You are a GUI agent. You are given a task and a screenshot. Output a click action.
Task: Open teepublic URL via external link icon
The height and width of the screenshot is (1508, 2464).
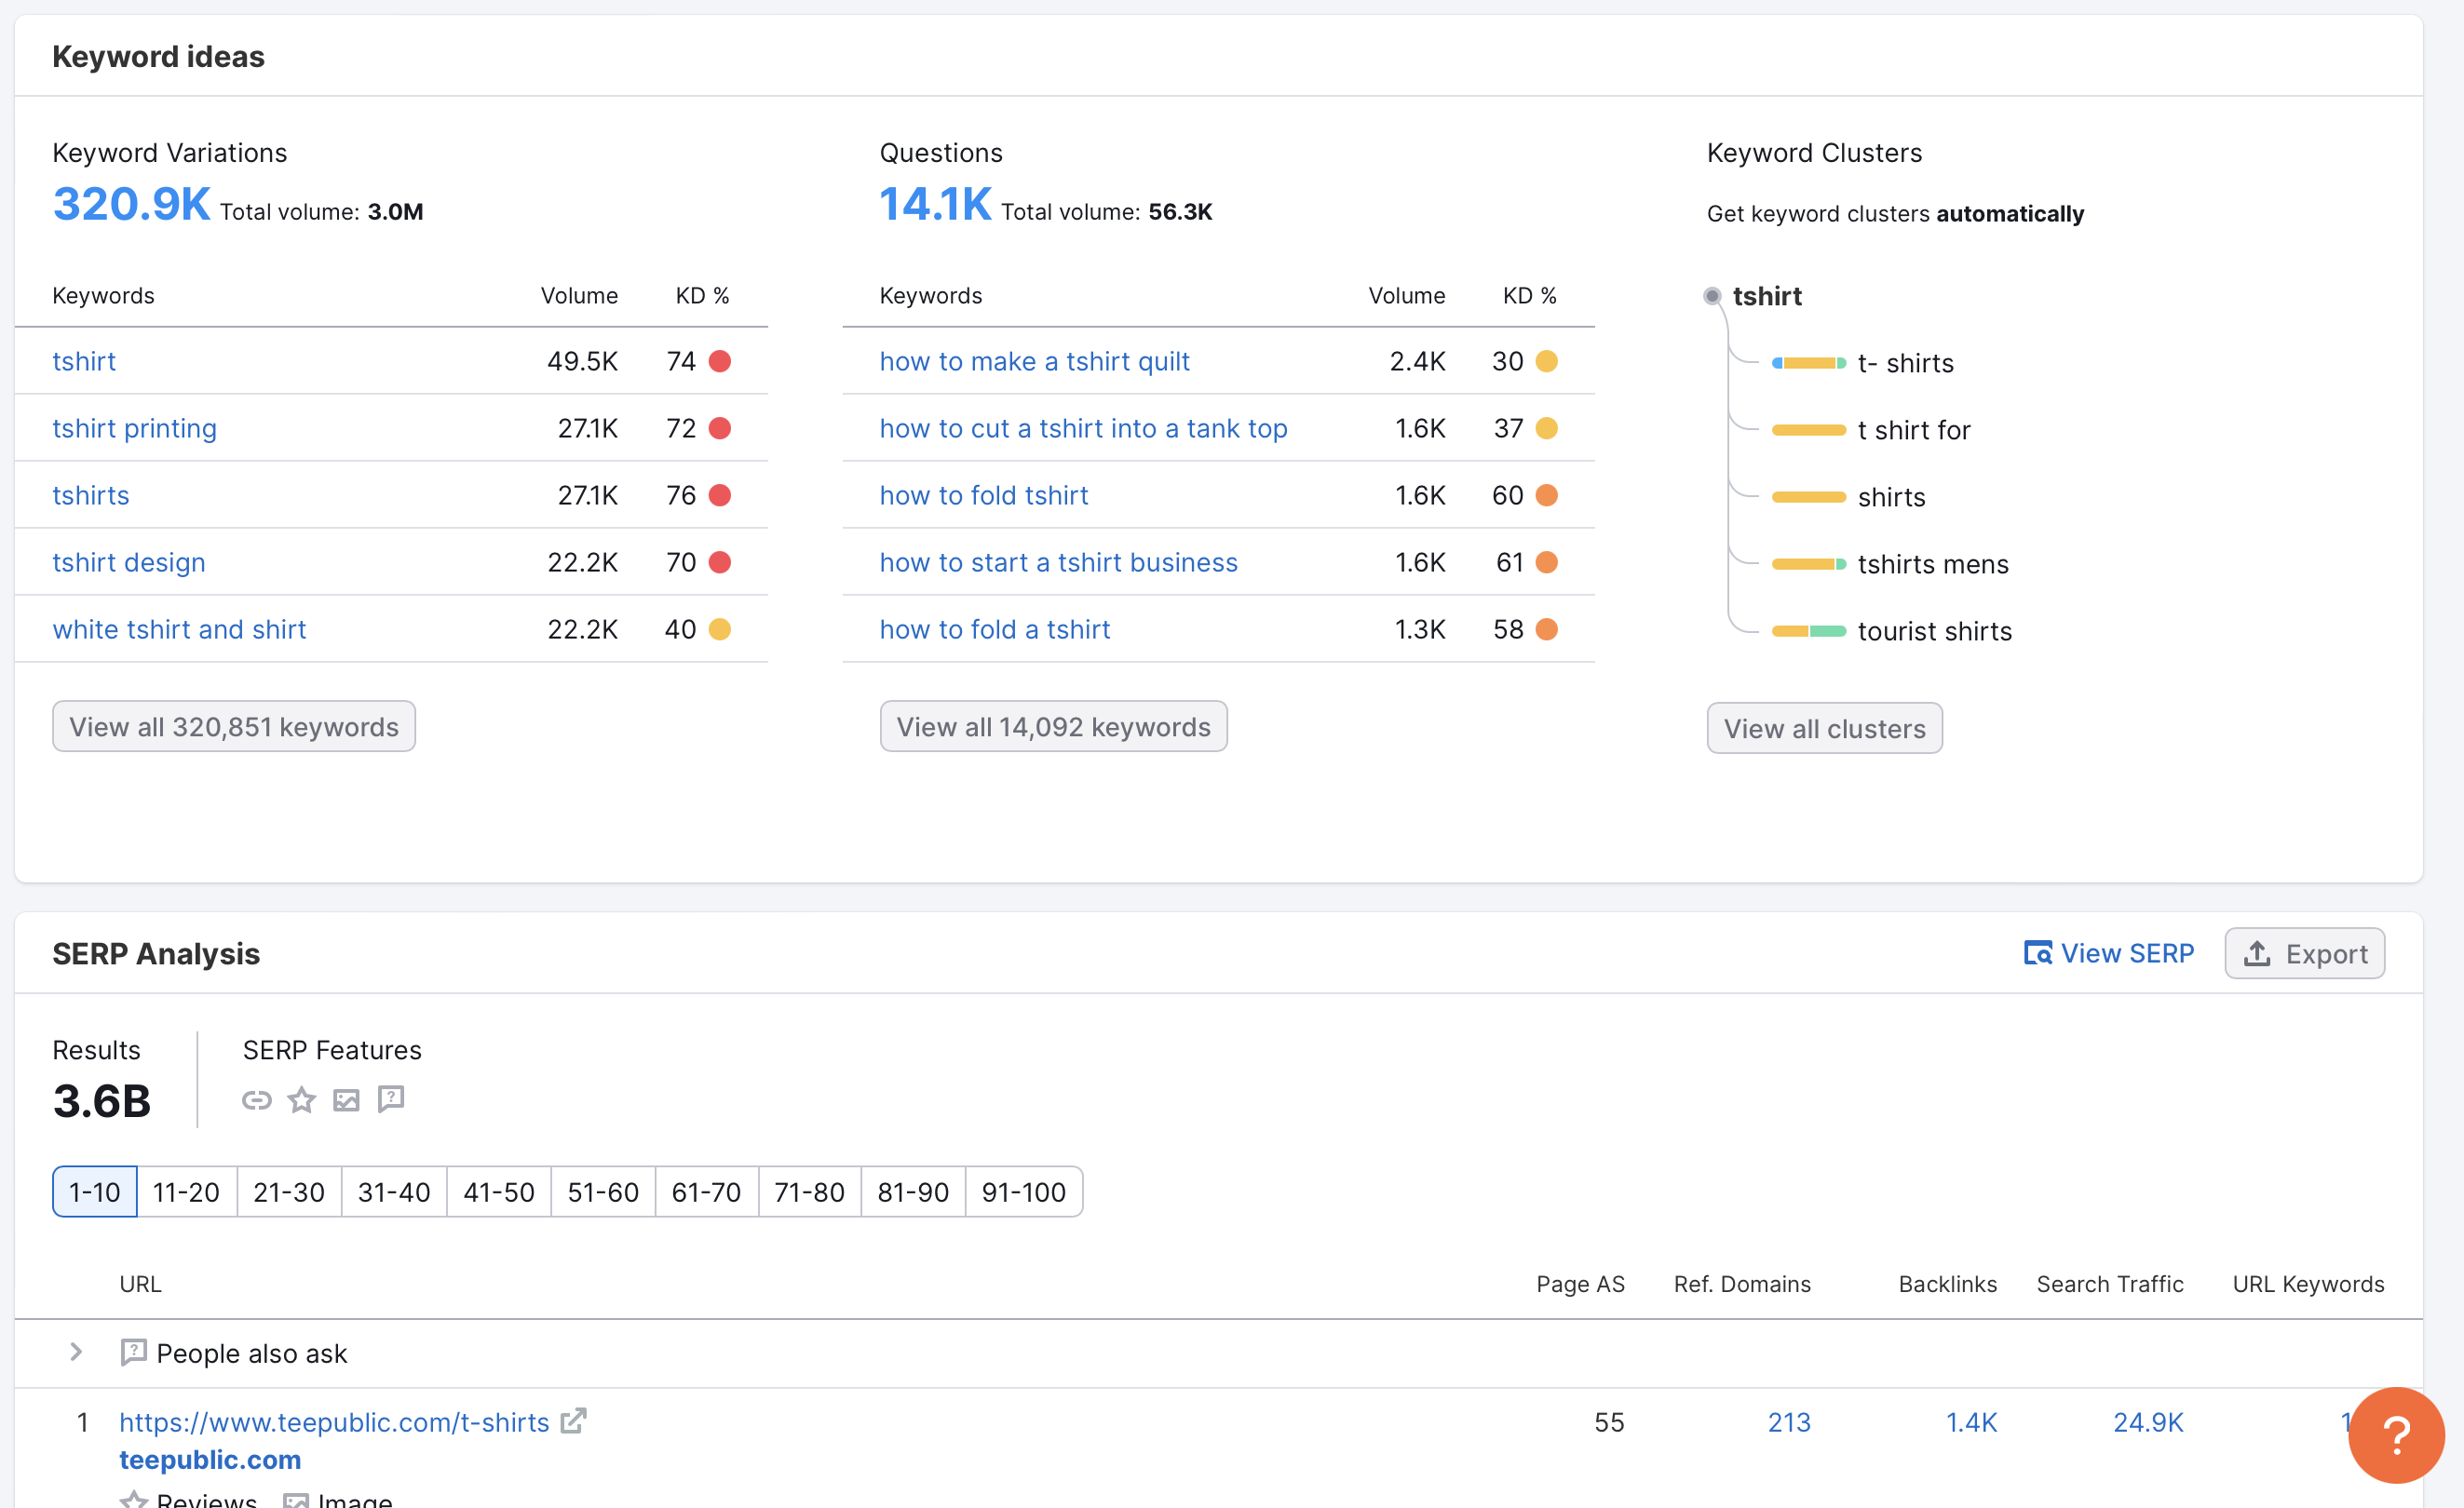click(573, 1421)
